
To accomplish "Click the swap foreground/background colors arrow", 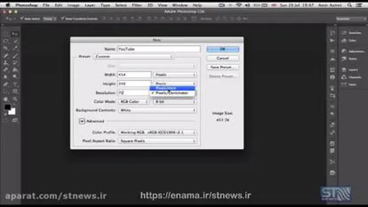I will pos(14,105).
